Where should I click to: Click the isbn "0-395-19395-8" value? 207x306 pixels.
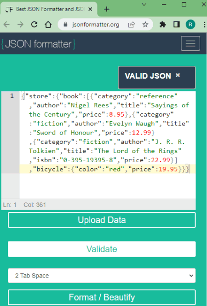tap(88, 160)
